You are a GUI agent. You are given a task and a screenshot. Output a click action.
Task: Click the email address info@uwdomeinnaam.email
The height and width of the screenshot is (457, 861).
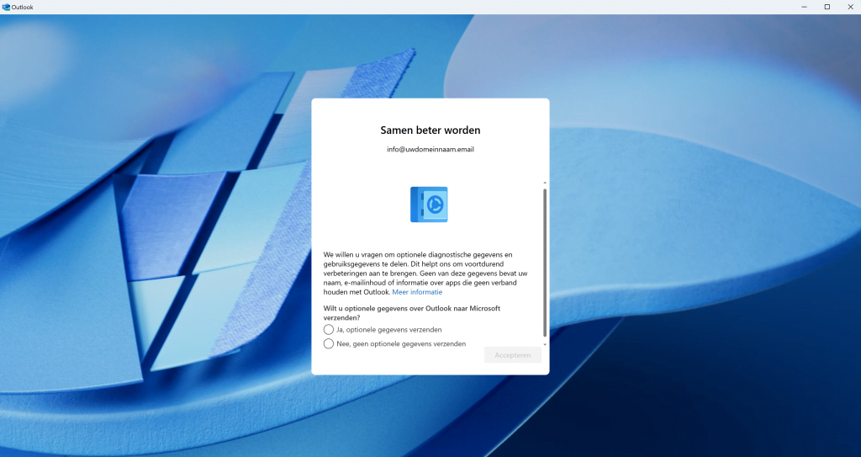430,149
